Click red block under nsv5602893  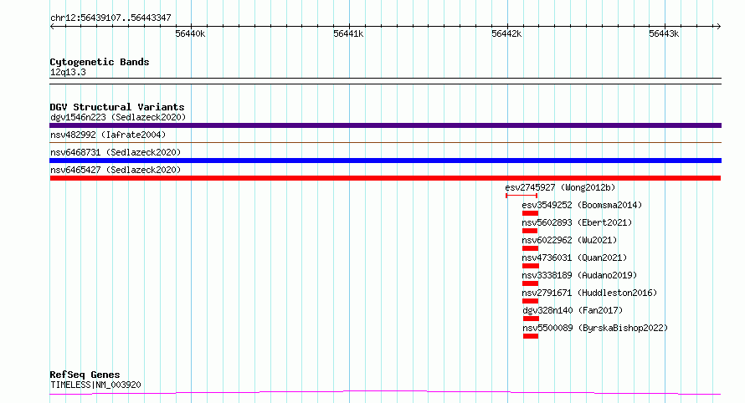coord(530,231)
